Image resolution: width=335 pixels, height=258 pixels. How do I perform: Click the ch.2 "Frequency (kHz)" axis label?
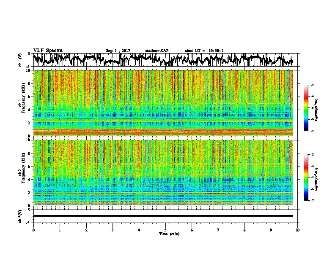pos(23,168)
